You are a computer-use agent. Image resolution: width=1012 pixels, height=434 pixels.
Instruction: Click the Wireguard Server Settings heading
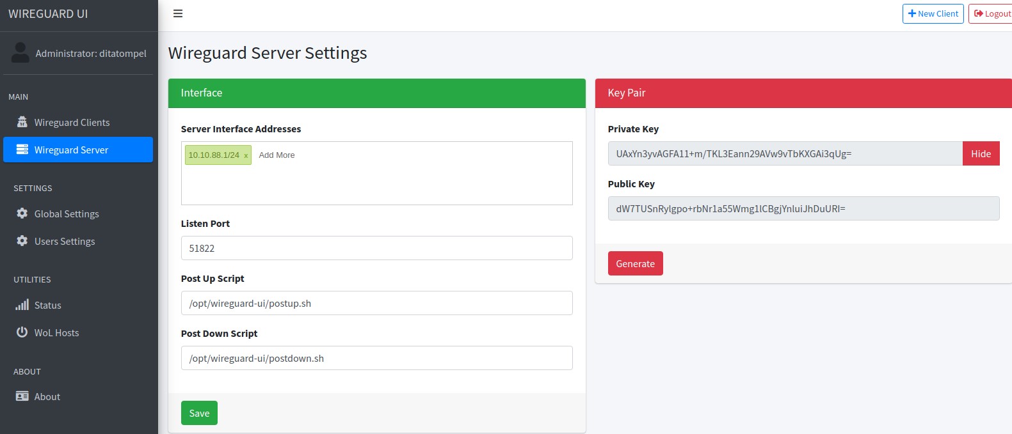268,53
